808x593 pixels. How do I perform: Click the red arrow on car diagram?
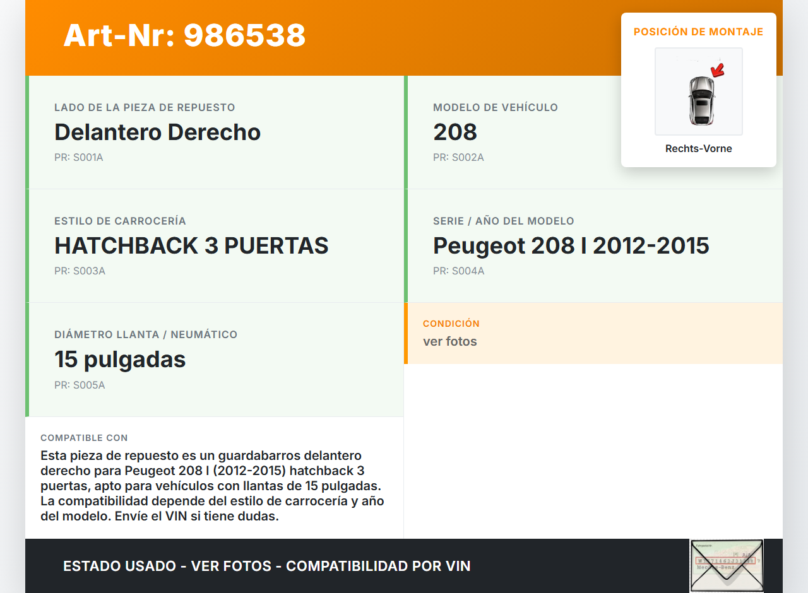716,69
